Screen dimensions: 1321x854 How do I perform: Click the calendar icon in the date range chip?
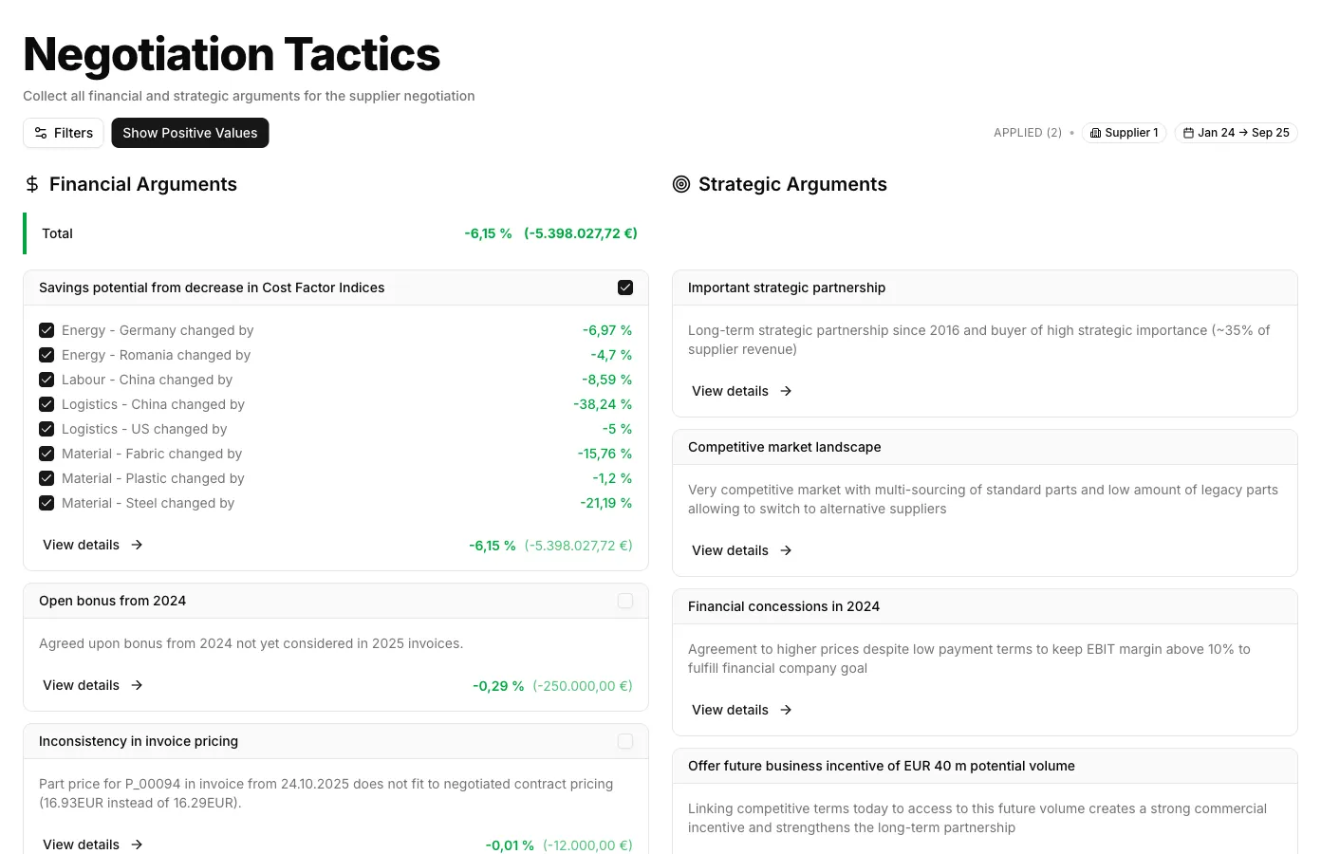[x=1188, y=133]
